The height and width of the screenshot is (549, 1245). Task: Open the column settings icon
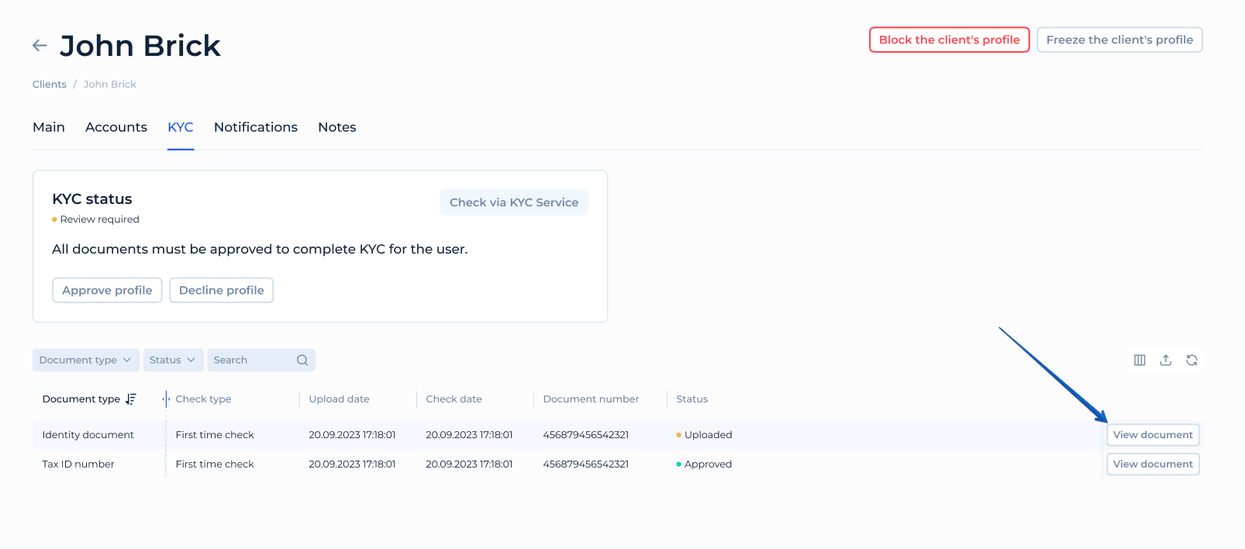pyautogui.click(x=1140, y=360)
